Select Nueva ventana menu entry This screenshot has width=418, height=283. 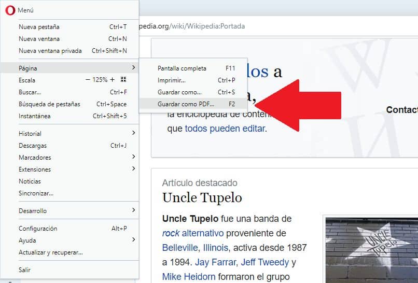[69, 39]
